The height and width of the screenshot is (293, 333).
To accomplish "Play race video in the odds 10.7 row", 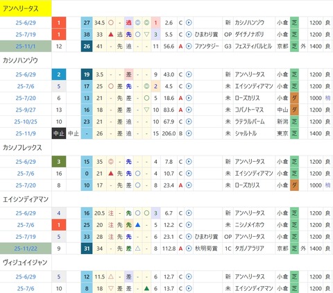I will pyautogui.click(x=189, y=174).
